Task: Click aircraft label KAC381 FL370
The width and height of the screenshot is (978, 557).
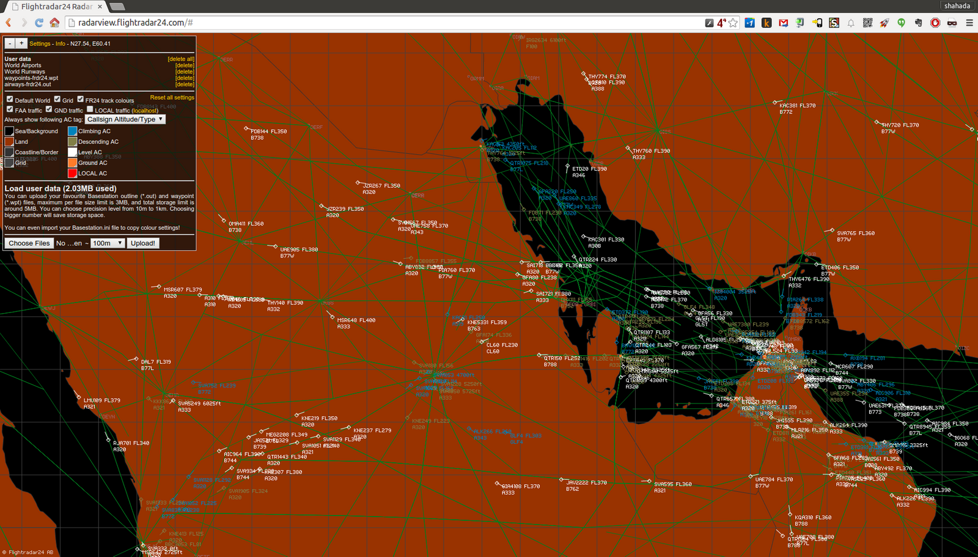Action: click(x=798, y=106)
